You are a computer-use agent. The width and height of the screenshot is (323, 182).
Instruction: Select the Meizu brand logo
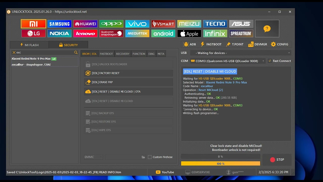pyautogui.click(x=189, y=24)
